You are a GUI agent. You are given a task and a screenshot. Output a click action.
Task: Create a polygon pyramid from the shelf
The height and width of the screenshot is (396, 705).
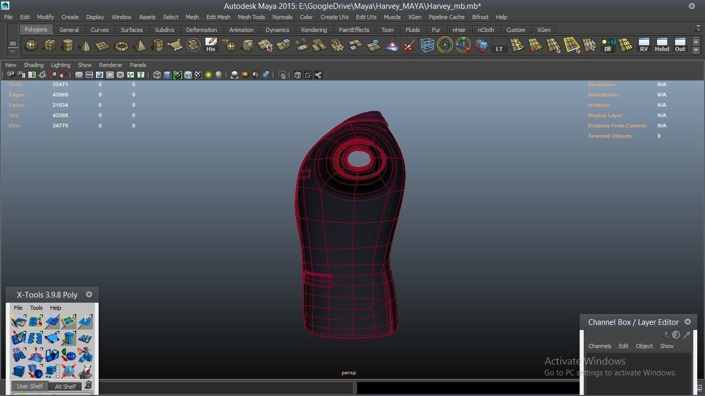click(x=139, y=45)
